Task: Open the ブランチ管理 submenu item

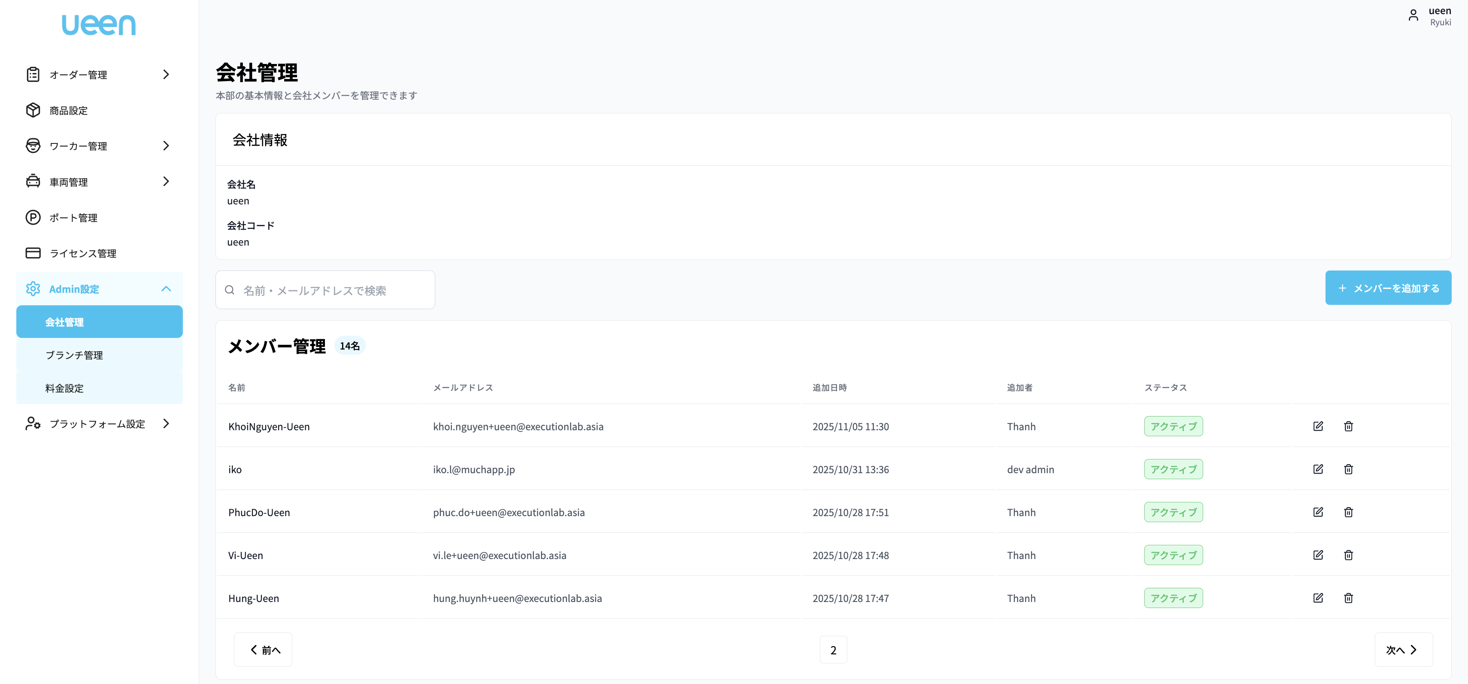Action: (74, 355)
